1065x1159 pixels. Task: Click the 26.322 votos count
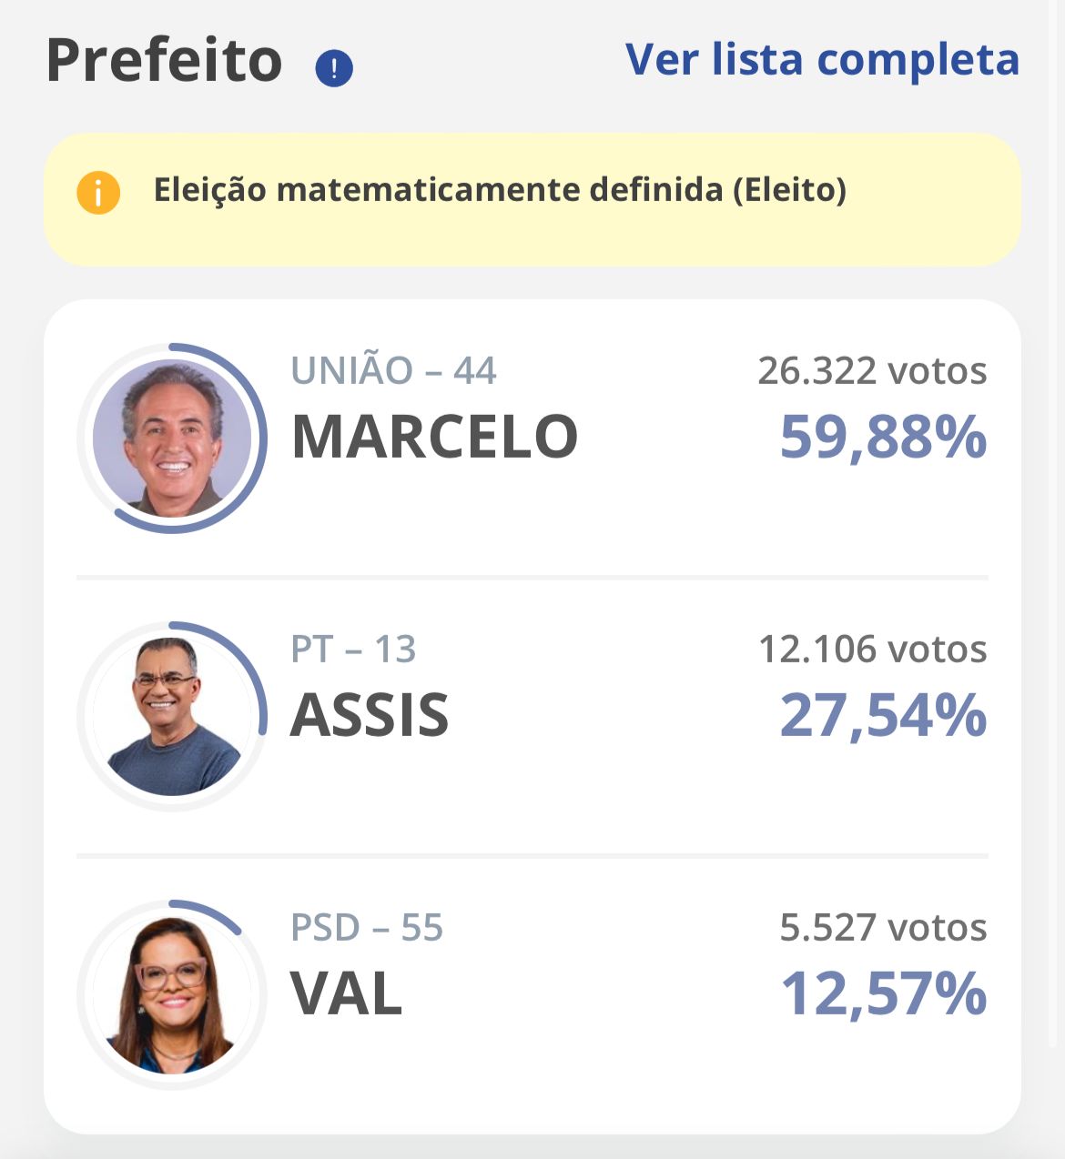872,371
